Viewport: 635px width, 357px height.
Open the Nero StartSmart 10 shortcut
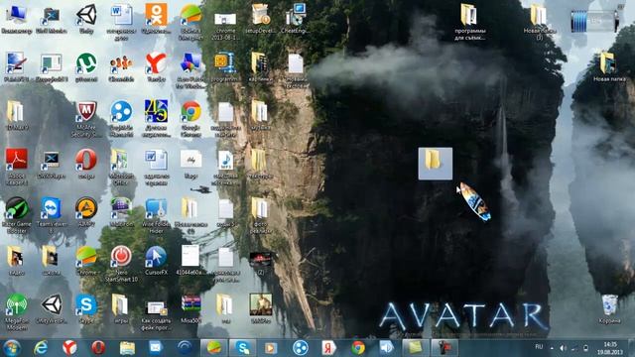121,264
